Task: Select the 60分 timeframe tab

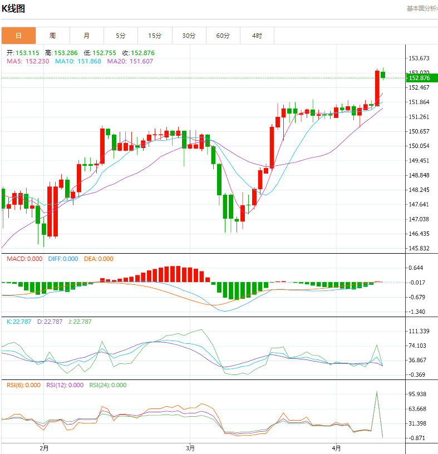Action: pyautogui.click(x=223, y=36)
